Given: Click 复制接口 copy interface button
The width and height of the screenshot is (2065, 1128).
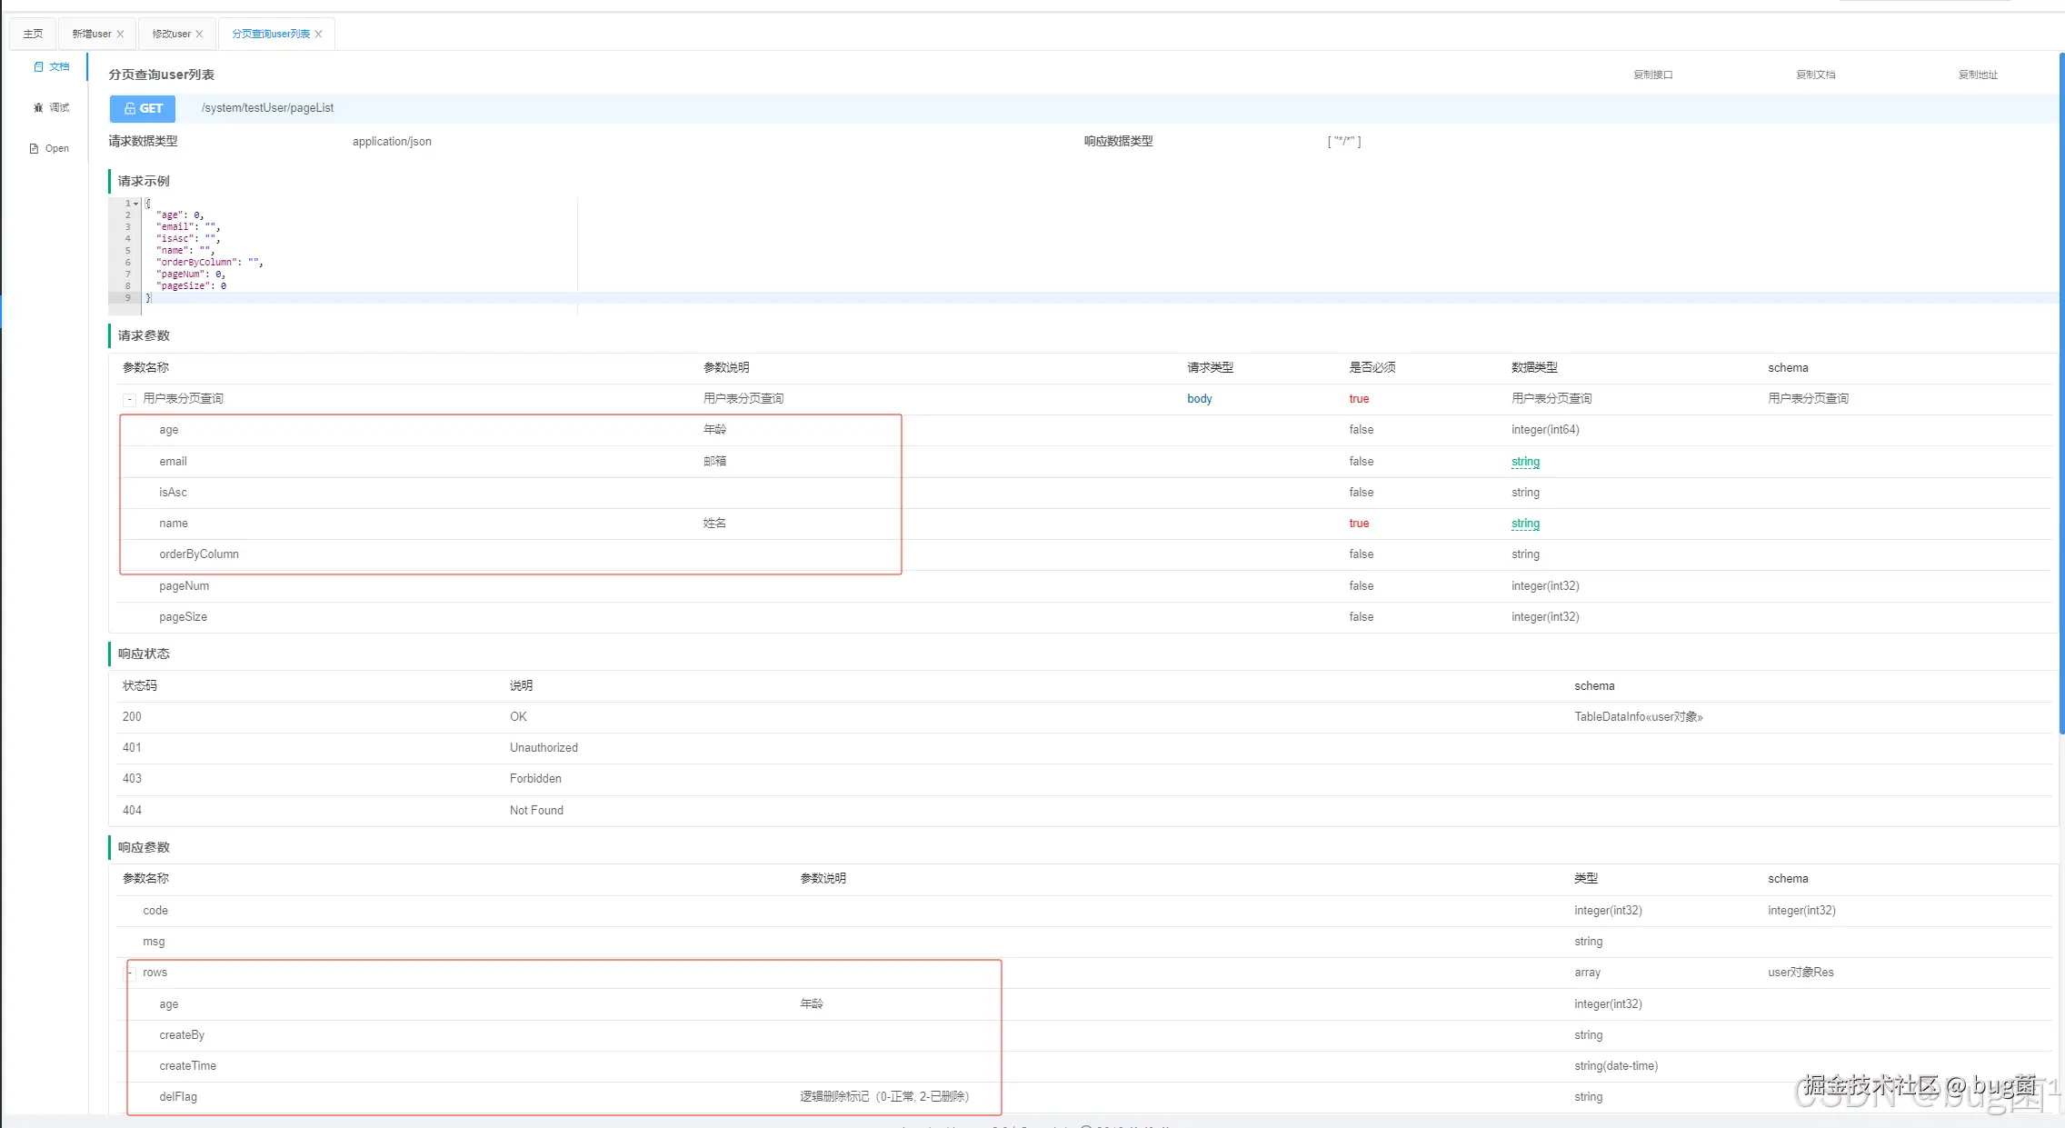Looking at the screenshot, I should click(x=1652, y=75).
